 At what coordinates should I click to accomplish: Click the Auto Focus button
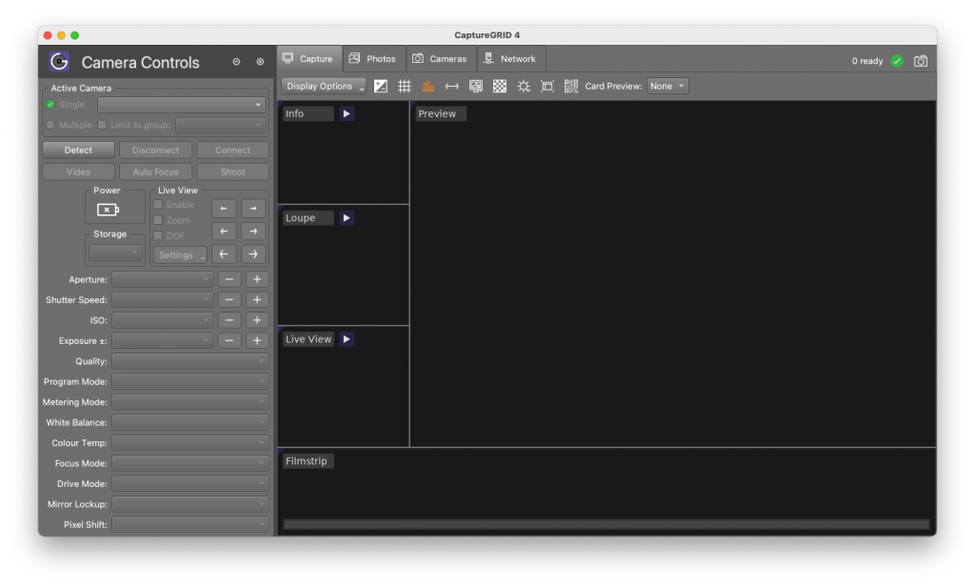(x=155, y=172)
